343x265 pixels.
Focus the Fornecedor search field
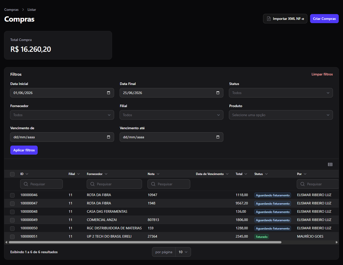pos(114,184)
